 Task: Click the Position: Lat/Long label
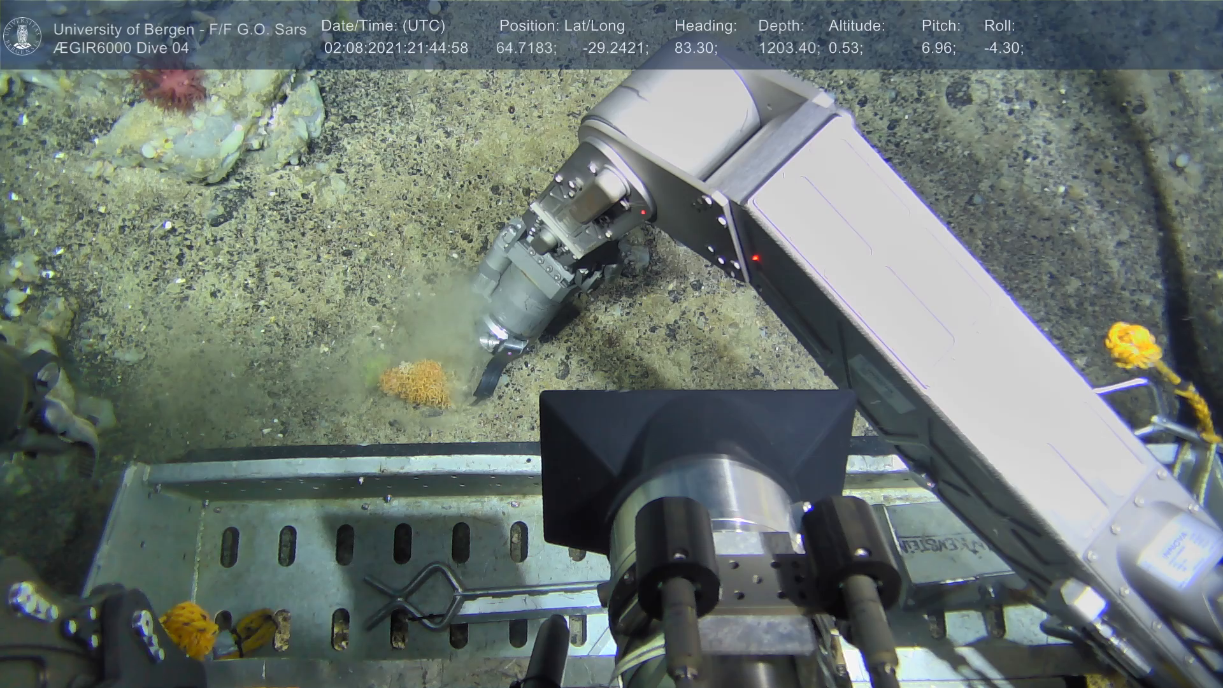click(562, 25)
